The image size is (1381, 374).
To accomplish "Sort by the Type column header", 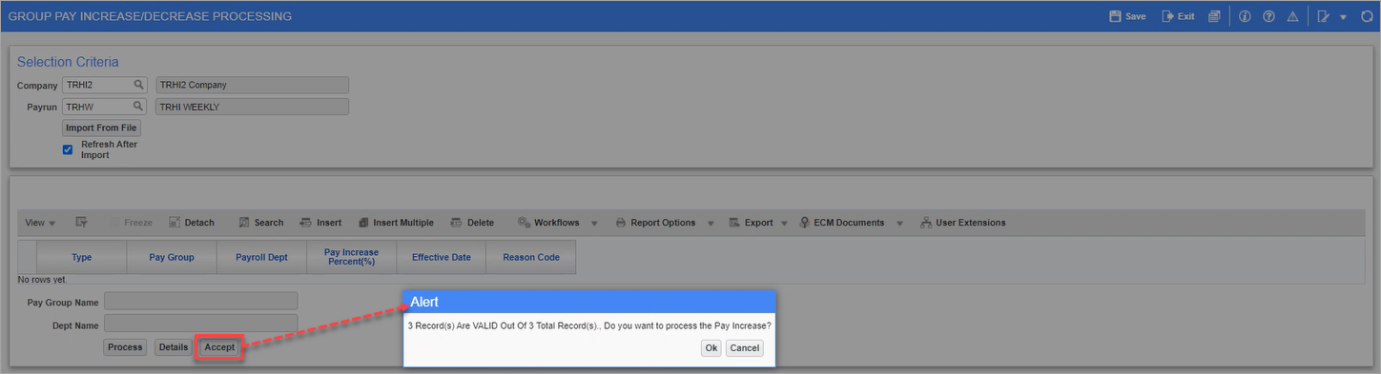I will pos(82,257).
